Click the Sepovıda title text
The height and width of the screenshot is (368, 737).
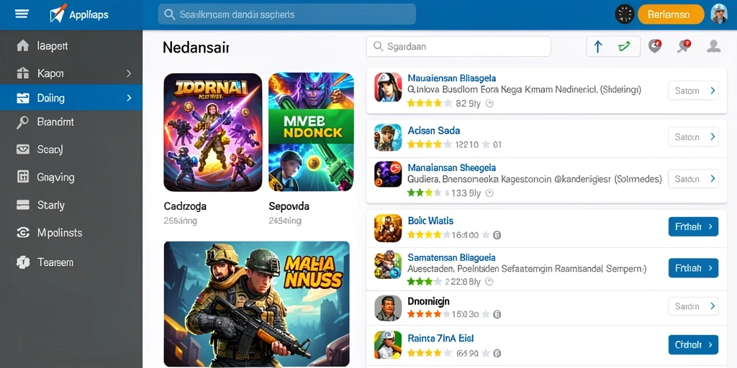[289, 206]
